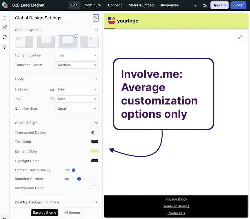Select the centered wide-card layout thumbnail
Image resolution: width=250 pixels, height=219 pixels.
coord(46,42)
